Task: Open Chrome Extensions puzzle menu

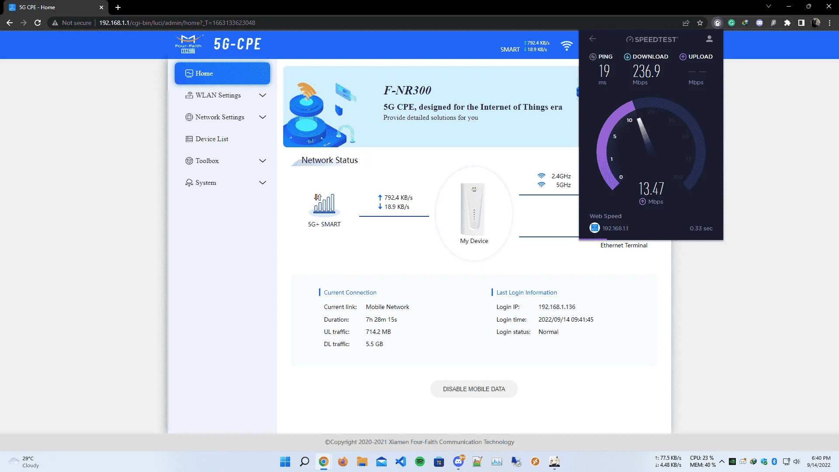Action: pyautogui.click(x=787, y=23)
